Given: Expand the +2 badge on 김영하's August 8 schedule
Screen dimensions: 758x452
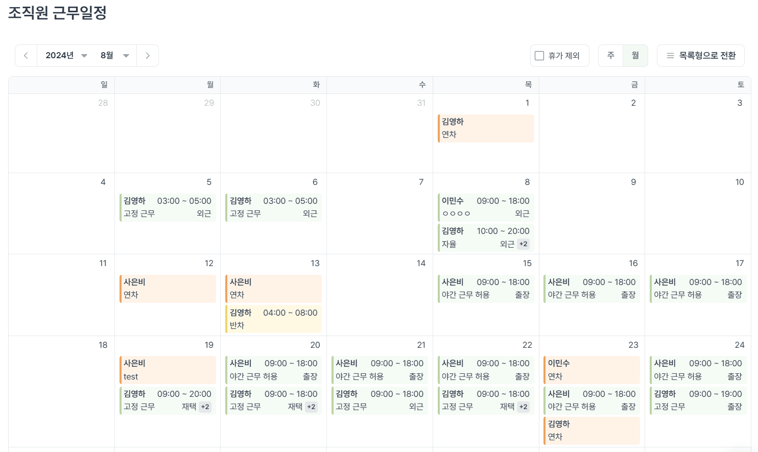Looking at the screenshot, I should click(x=523, y=244).
